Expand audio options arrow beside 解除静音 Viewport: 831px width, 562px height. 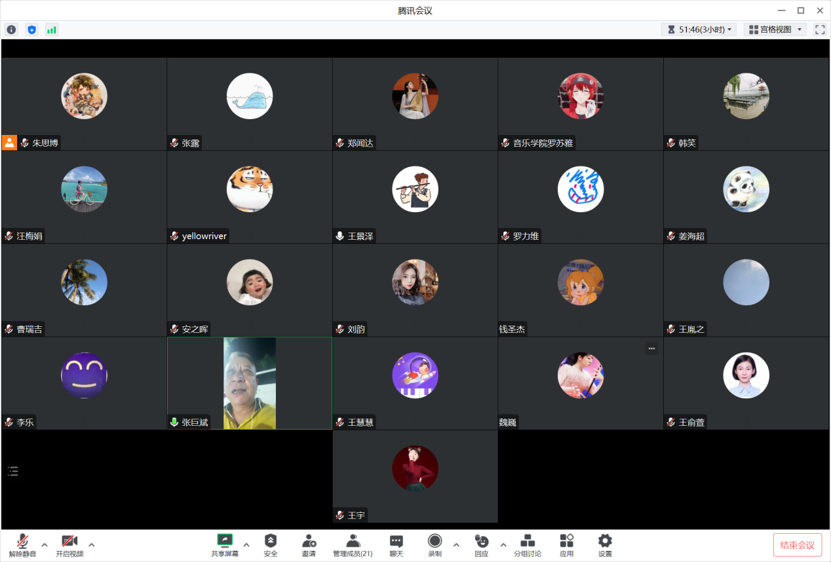pos(45,544)
